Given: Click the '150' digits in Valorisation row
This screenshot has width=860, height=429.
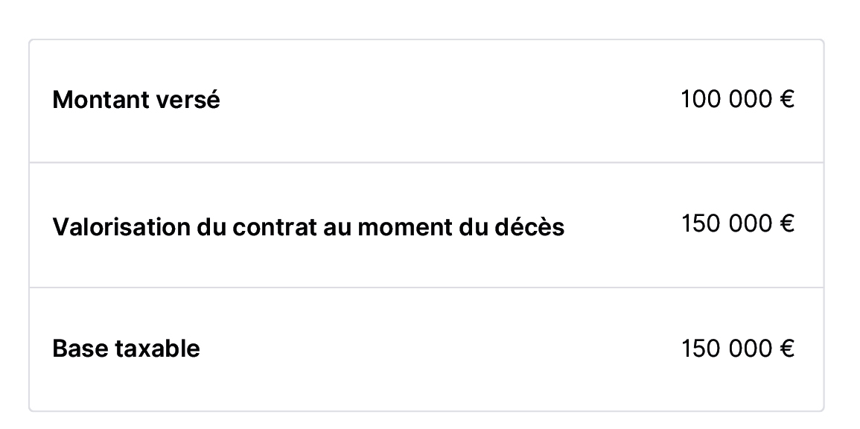Looking at the screenshot, I should pos(701,224).
